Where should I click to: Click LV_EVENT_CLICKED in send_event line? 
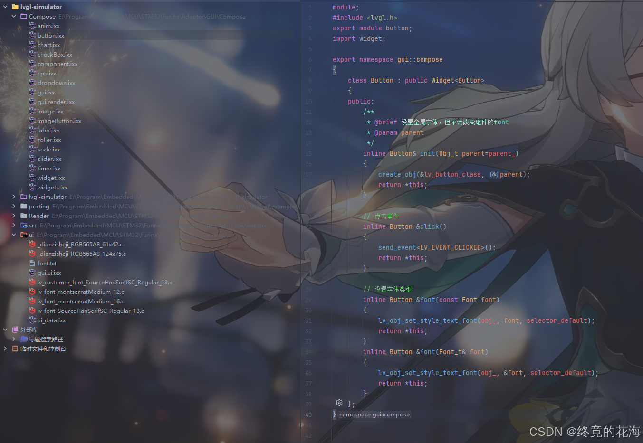coord(451,247)
